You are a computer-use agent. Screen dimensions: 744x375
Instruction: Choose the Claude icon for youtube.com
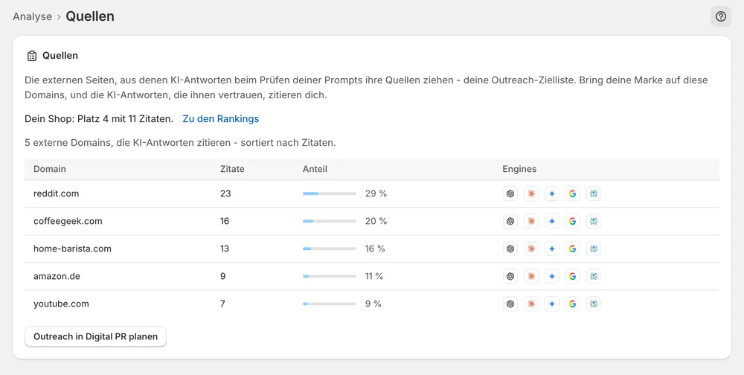(531, 304)
